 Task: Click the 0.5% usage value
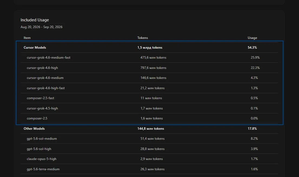pyautogui.click(x=254, y=98)
